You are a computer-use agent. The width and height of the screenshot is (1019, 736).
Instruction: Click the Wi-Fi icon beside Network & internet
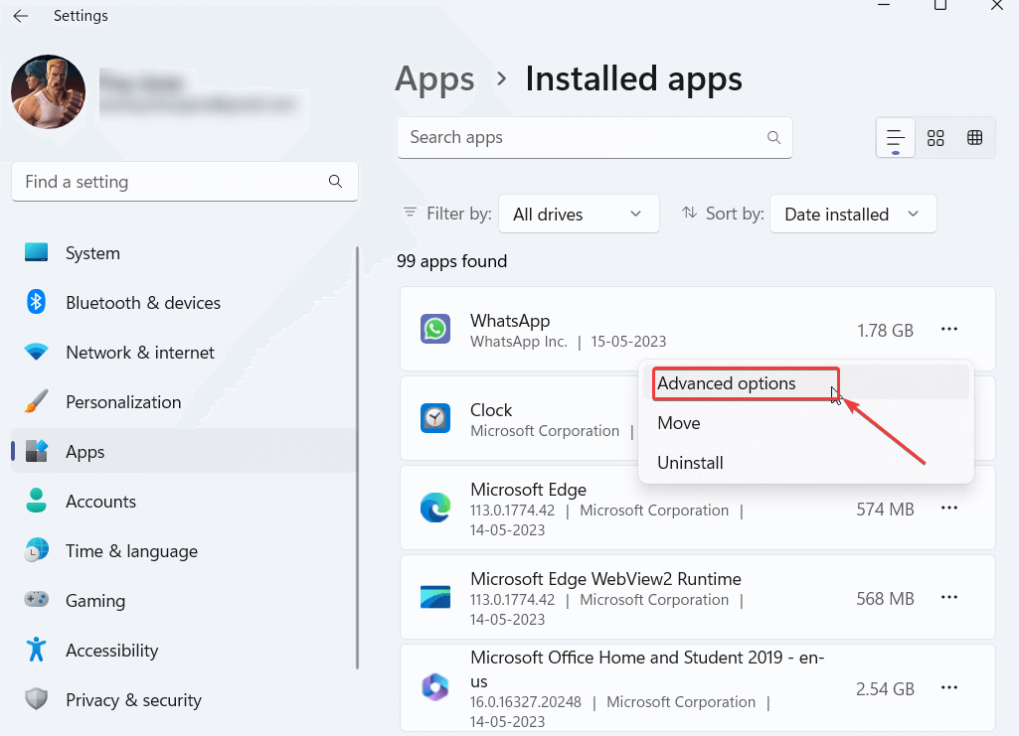[36, 352]
